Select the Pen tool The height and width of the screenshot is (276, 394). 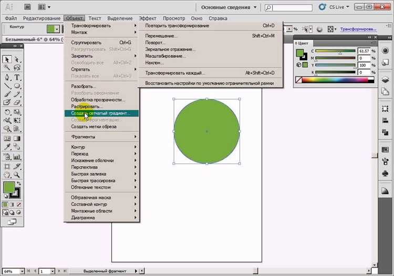[x=7, y=77]
